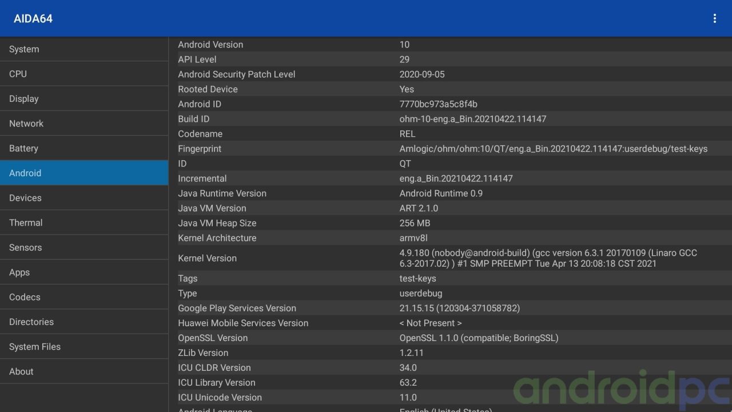Select the Android Runtime 0.9 value
732x412 pixels.
[441, 193]
